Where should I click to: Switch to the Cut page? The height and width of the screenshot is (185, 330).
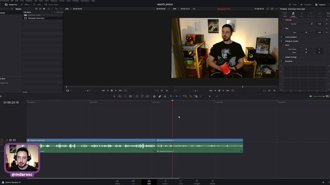133,182
